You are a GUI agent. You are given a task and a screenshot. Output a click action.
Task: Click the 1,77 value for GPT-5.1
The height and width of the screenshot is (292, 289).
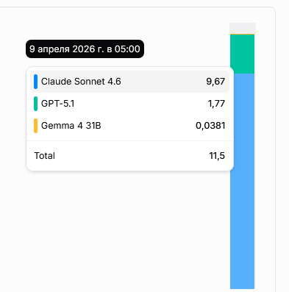click(x=216, y=104)
